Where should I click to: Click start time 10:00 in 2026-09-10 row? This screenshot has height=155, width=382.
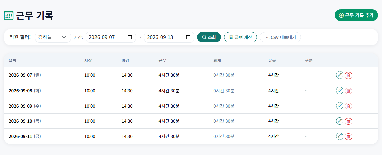[x=90, y=121]
